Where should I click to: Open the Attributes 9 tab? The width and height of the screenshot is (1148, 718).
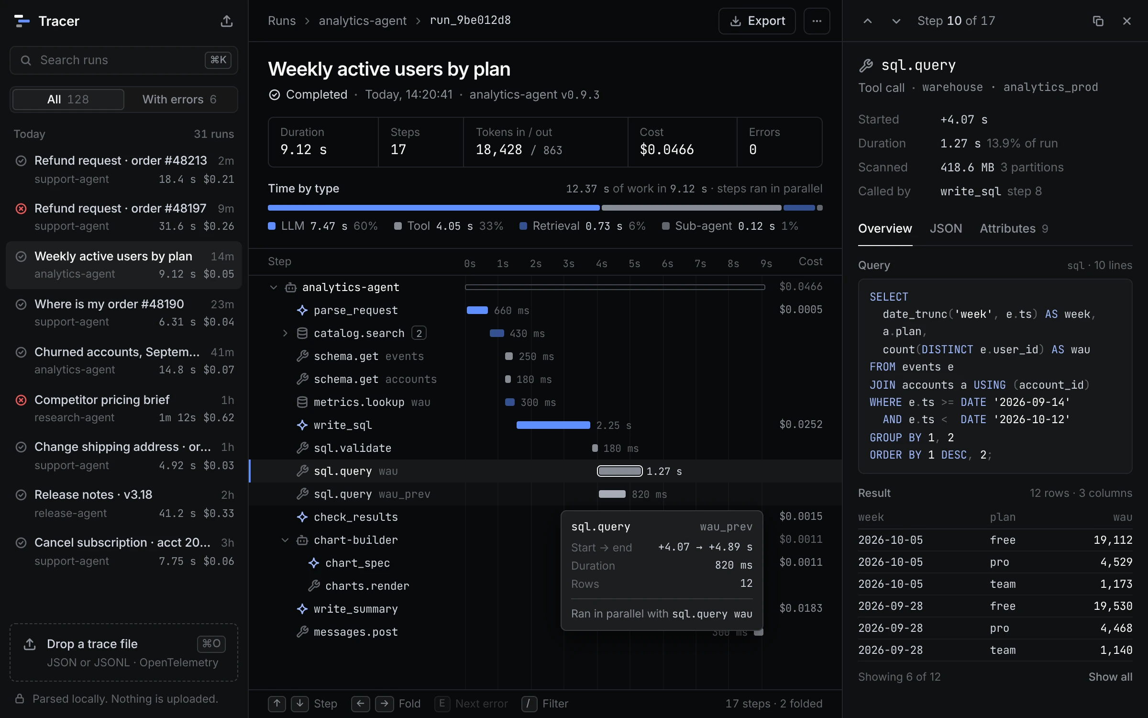pyautogui.click(x=1014, y=229)
